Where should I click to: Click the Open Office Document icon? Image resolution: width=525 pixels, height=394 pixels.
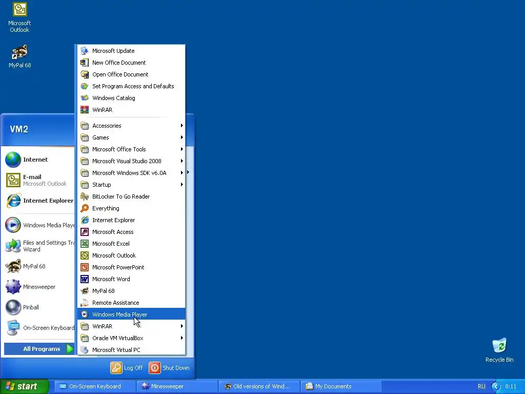tap(85, 74)
